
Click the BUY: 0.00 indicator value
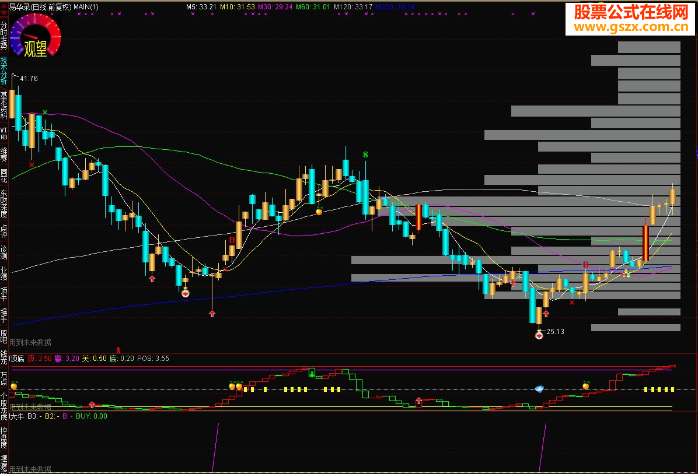click(92, 416)
